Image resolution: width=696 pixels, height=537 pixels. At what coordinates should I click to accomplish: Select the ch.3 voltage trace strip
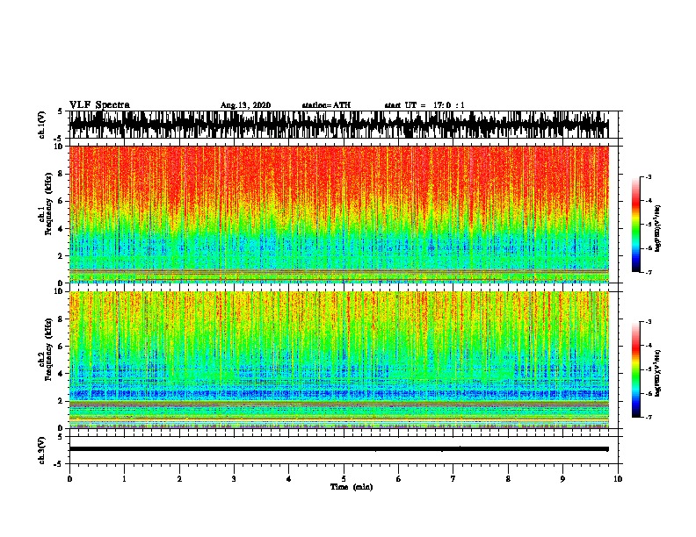point(343,450)
